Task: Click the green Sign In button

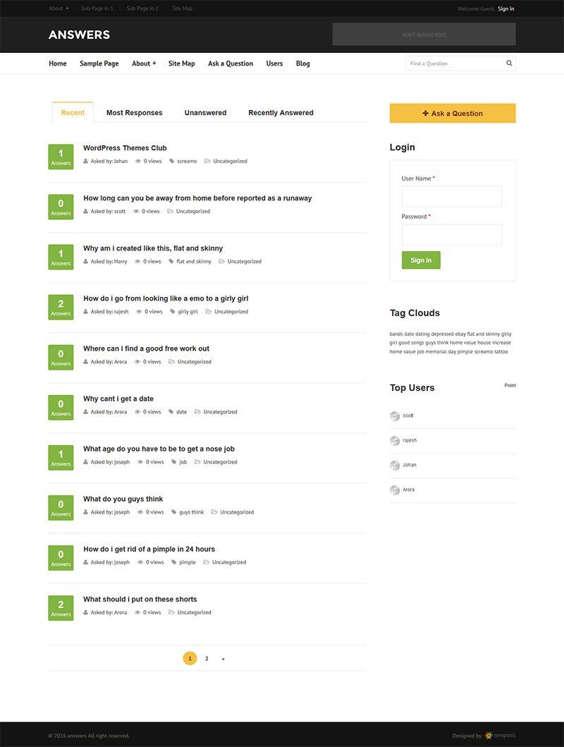Action: click(421, 260)
